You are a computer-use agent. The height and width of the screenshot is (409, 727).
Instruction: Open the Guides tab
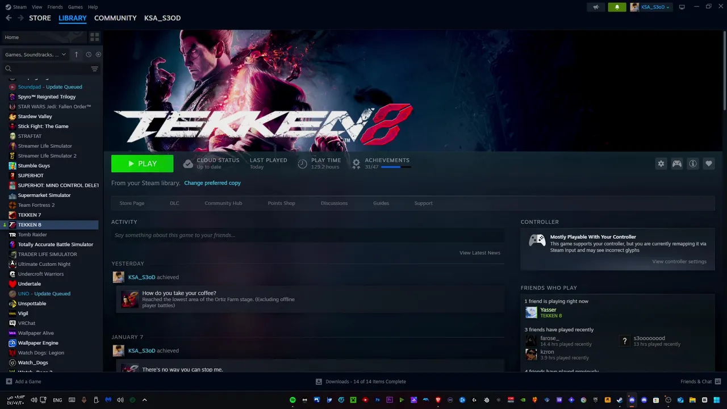[x=381, y=203]
